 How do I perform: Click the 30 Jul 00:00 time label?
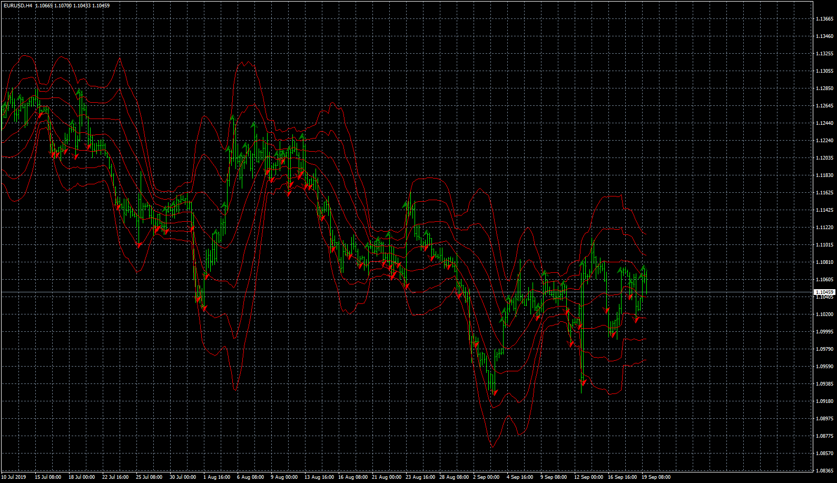pyautogui.click(x=183, y=477)
